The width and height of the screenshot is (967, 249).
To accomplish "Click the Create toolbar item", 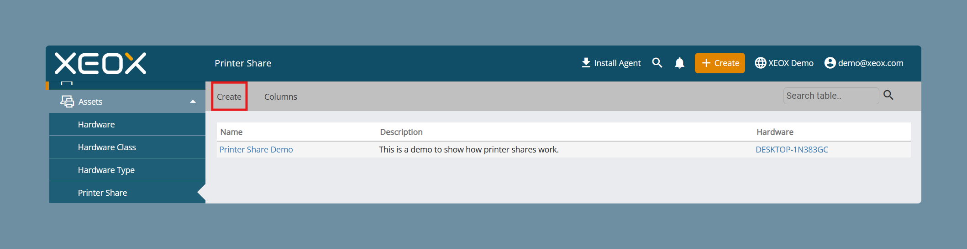I will point(229,97).
